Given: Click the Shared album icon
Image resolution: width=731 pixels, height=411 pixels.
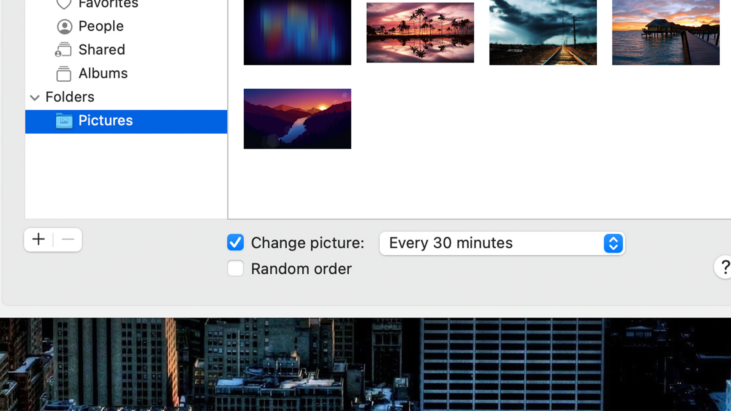Looking at the screenshot, I should [x=63, y=50].
